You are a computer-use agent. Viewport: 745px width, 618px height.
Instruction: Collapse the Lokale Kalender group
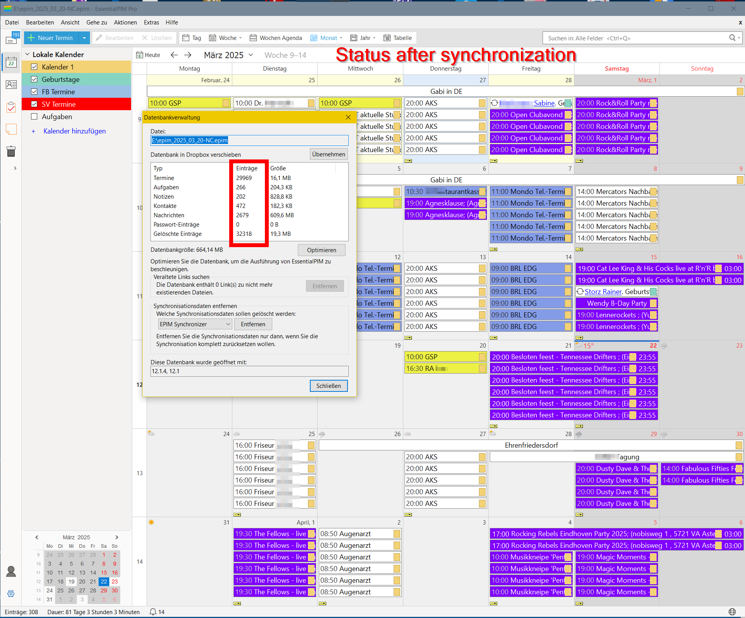point(27,54)
